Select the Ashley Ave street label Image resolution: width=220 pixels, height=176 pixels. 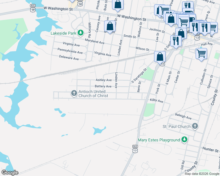(104, 80)
